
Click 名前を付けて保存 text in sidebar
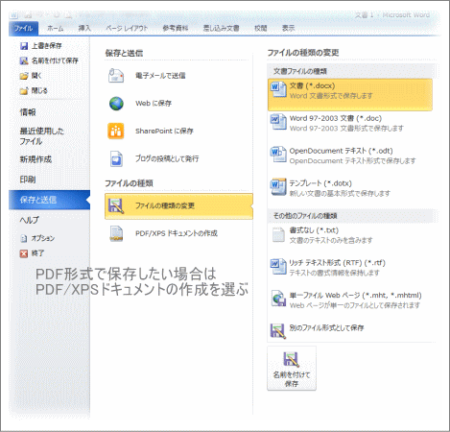click(x=55, y=60)
